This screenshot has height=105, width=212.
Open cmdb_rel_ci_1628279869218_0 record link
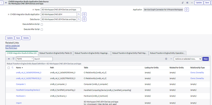29,78
